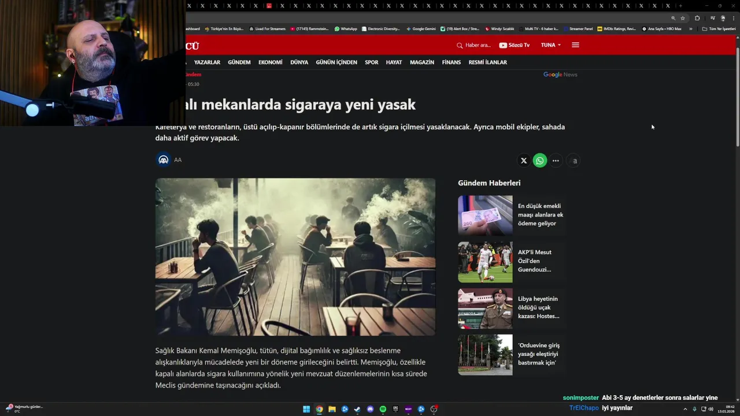Viewport: 740px width, 416px height.
Task: Show hidden system tray icons chevron
Action: pyautogui.click(x=685, y=409)
